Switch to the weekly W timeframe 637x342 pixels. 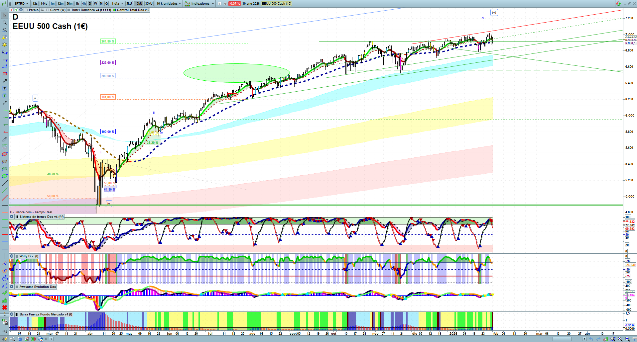pyautogui.click(x=95, y=4)
